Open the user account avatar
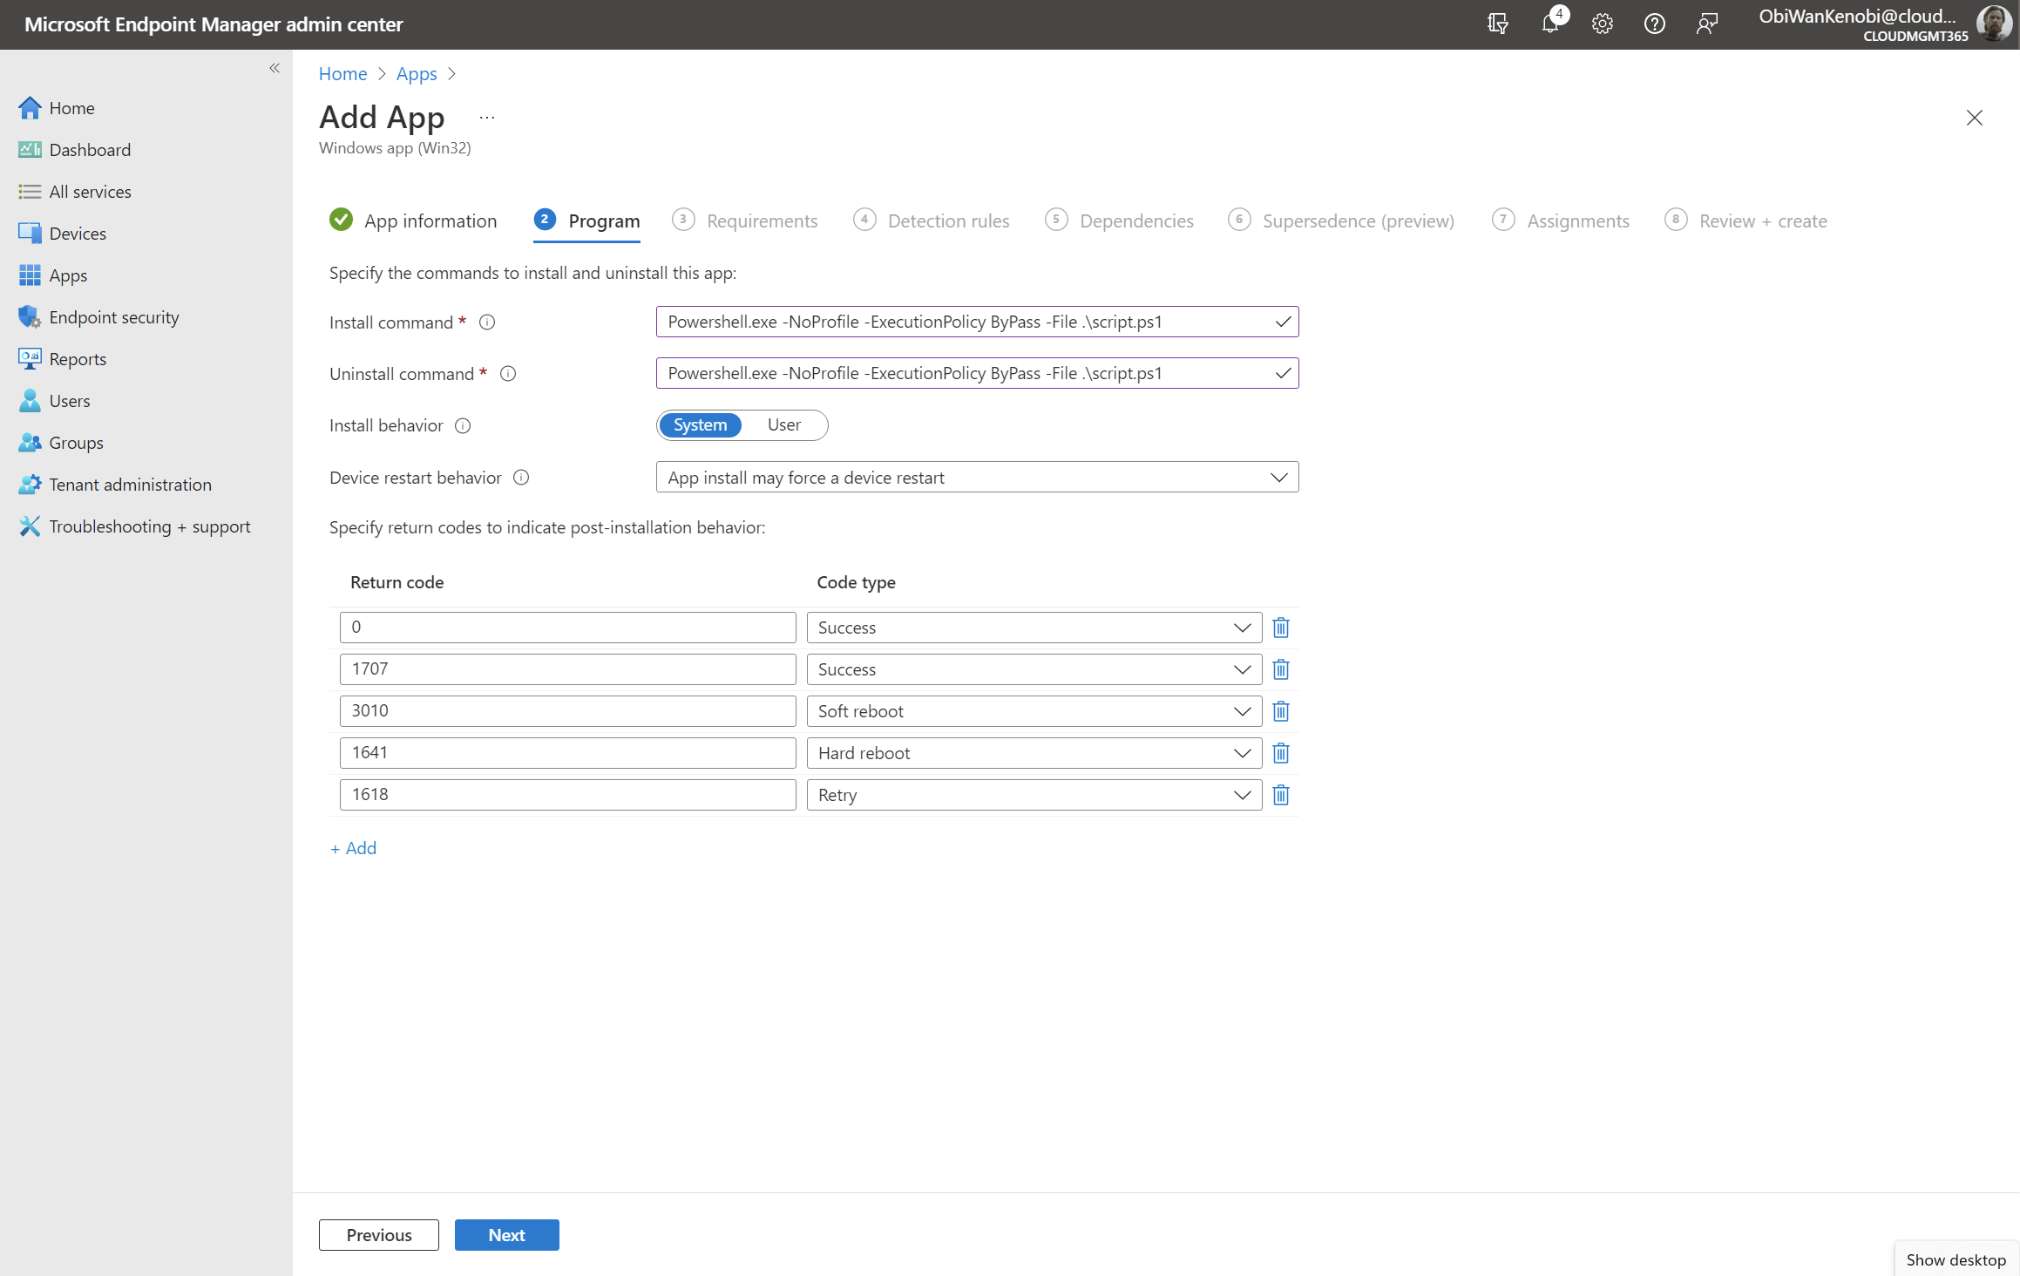Image resolution: width=2020 pixels, height=1276 pixels. 1994,24
